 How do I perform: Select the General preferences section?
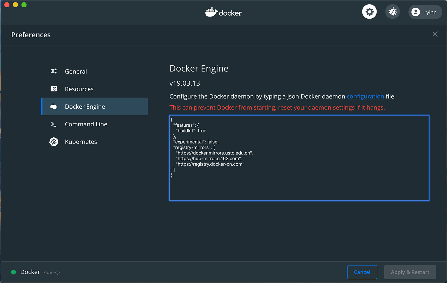(76, 71)
